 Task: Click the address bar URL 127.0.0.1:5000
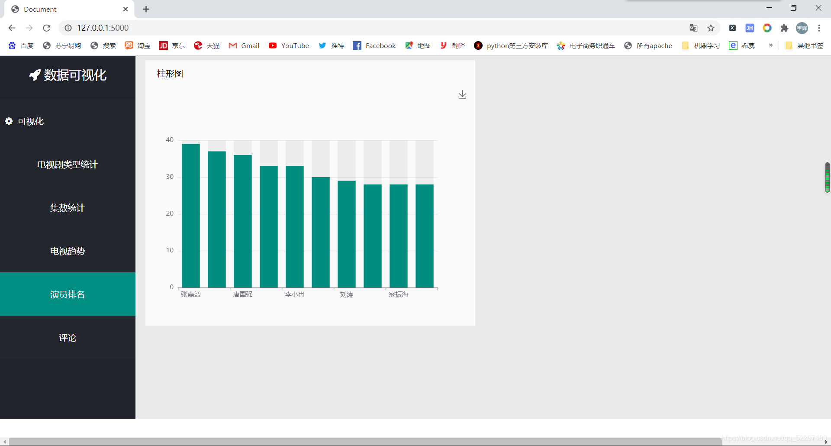[x=103, y=28]
